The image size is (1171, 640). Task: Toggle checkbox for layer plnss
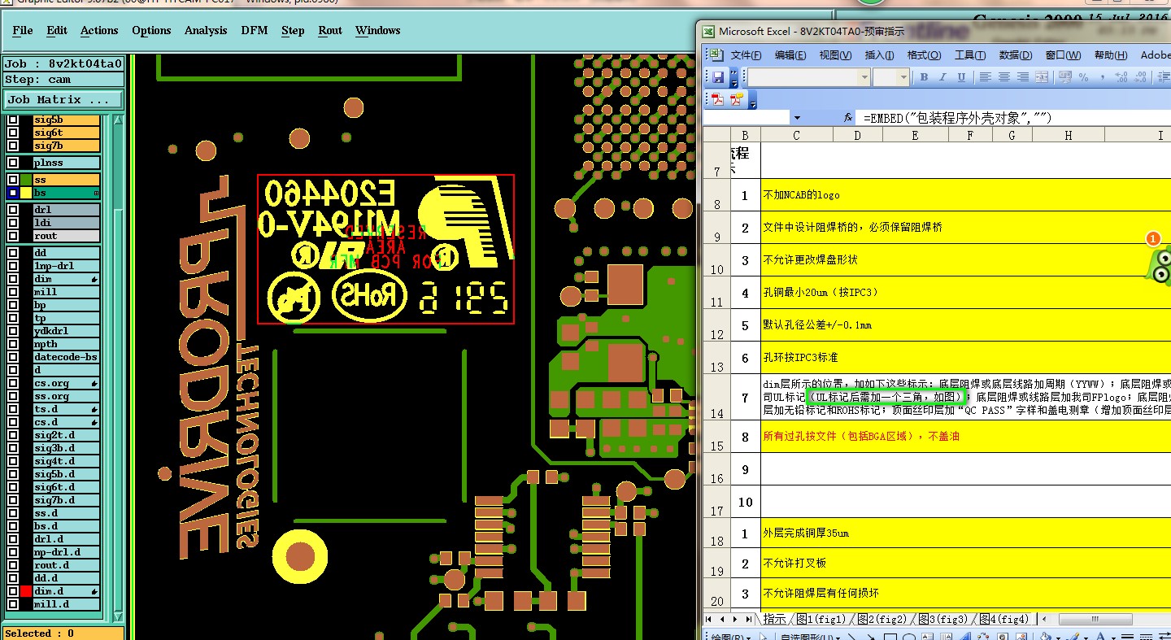point(13,163)
